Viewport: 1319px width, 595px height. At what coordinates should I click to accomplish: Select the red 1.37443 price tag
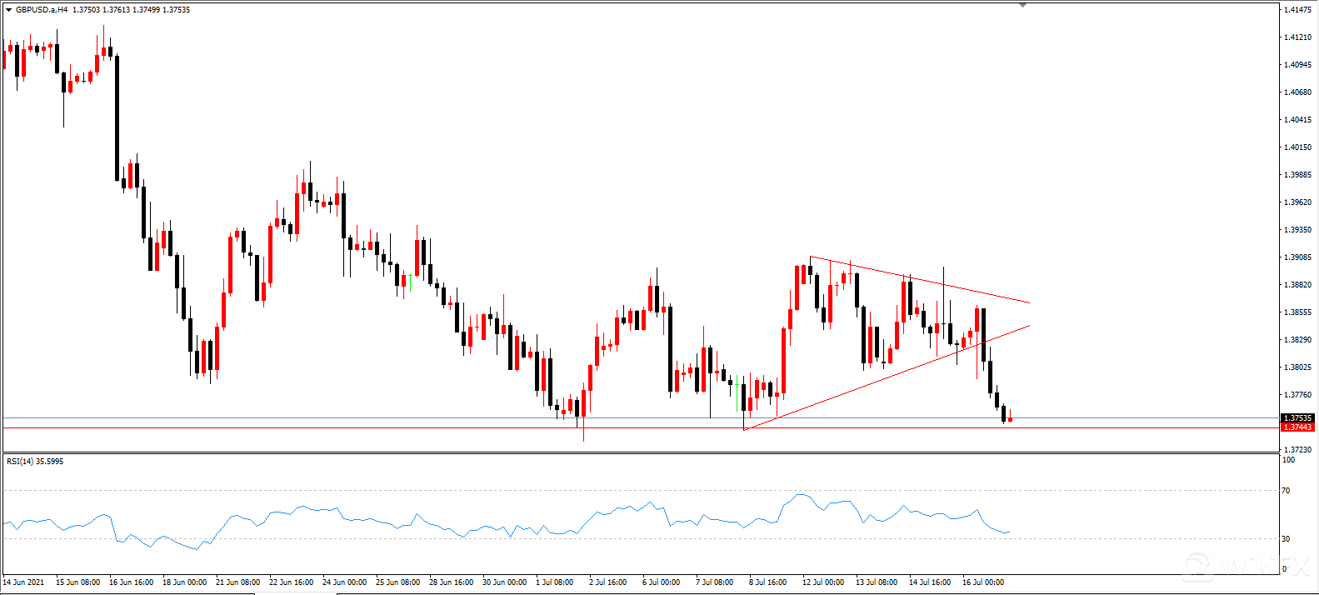pos(1297,427)
